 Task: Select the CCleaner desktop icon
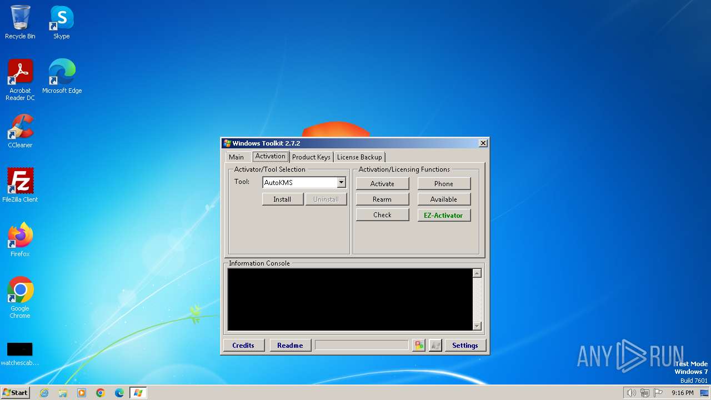[20, 131]
